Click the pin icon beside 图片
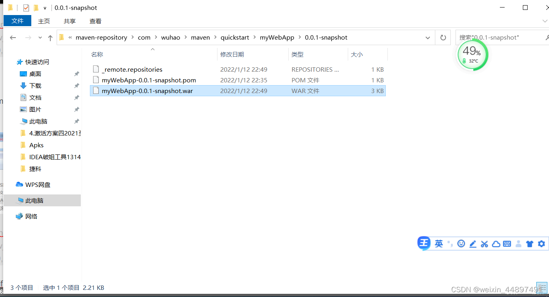 76,109
